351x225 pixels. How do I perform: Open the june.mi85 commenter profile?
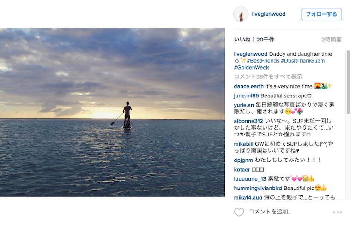coord(246,95)
